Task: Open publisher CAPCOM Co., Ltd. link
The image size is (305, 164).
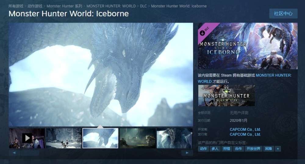Action: pos(245,134)
